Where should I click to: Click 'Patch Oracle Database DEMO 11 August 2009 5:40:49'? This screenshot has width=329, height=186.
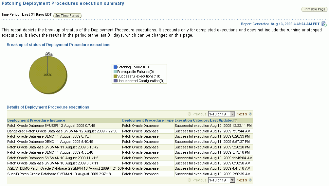tap(50, 142)
